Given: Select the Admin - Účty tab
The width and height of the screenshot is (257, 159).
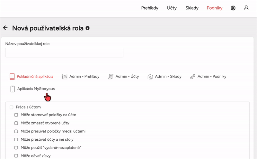Looking at the screenshot, I should (127, 77).
